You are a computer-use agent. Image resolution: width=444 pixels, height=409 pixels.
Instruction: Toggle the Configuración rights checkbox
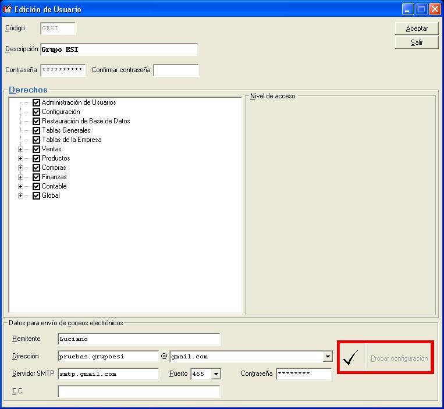click(37, 112)
